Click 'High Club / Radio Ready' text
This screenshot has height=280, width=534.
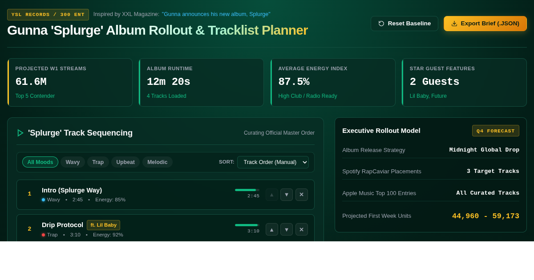click(x=307, y=96)
